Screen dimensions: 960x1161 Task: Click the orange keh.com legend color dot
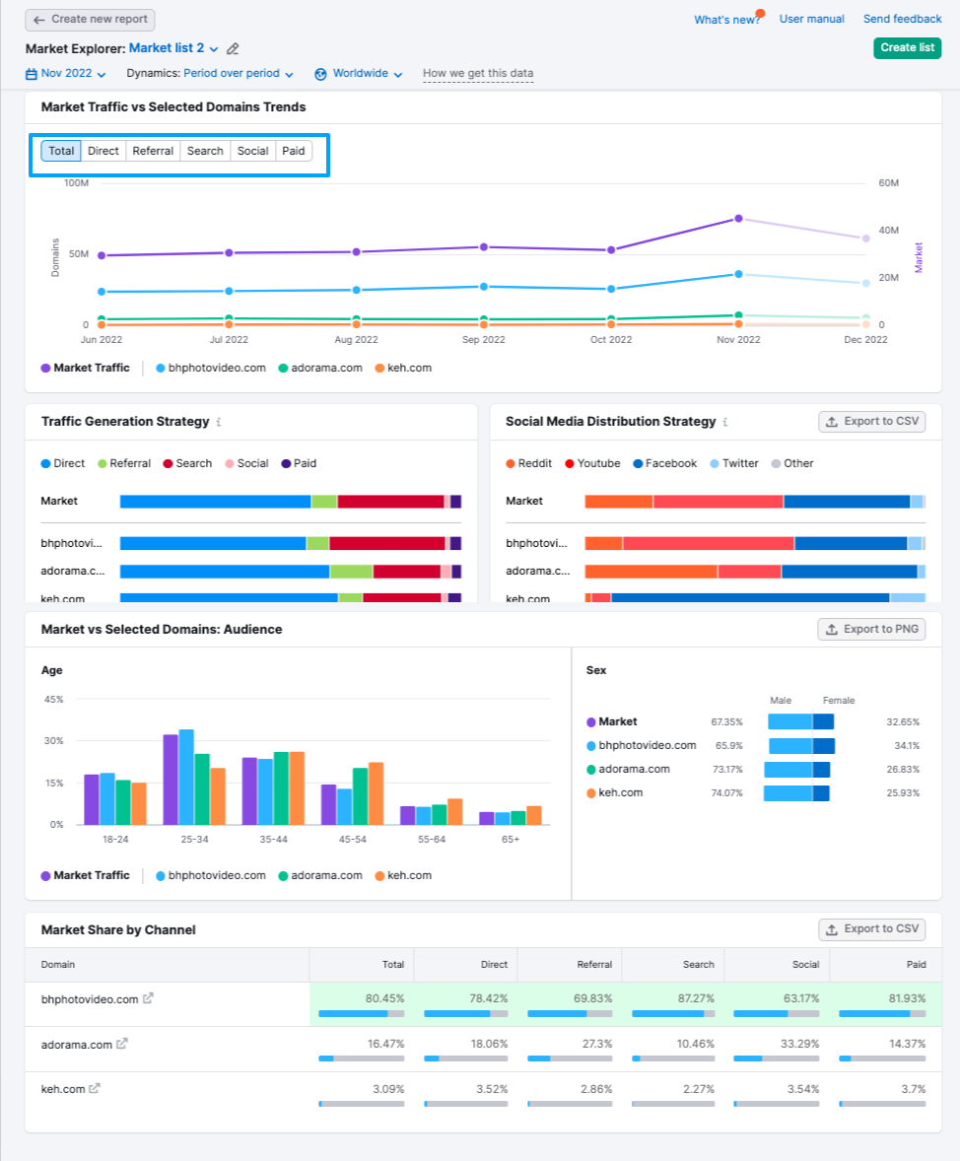pyautogui.click(x=378, y=369)
